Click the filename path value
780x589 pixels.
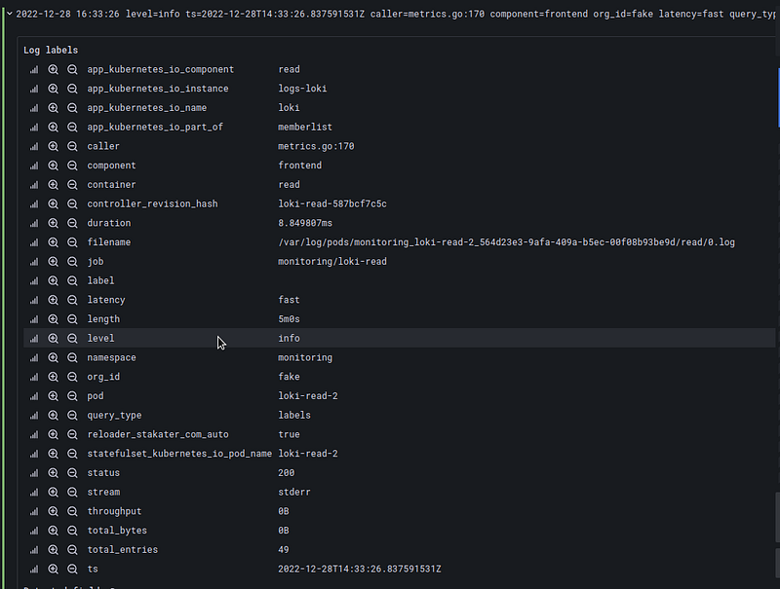[x=506, y=242]
